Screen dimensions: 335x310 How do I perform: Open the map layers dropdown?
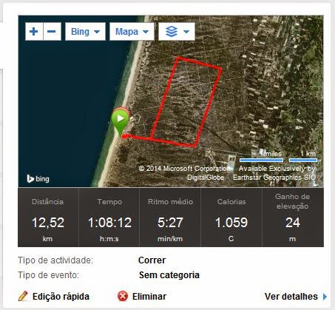click(177, 32)
